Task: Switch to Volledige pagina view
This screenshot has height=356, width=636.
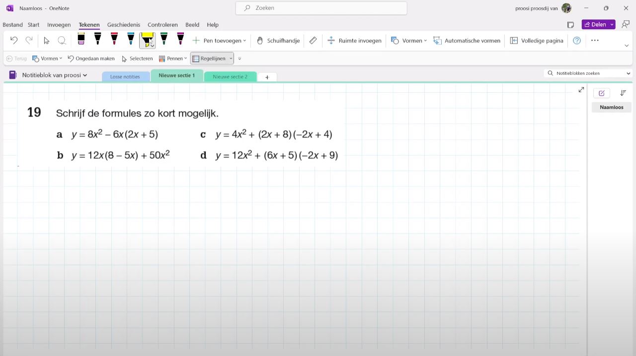Action: tap(537, 41)
